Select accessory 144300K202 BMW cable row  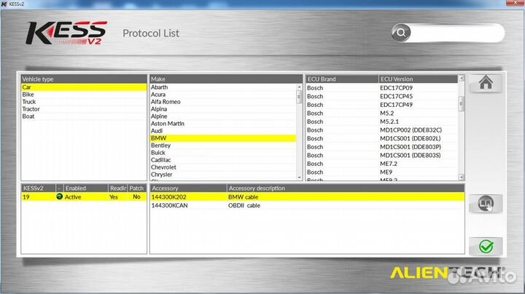pos(307,197)
